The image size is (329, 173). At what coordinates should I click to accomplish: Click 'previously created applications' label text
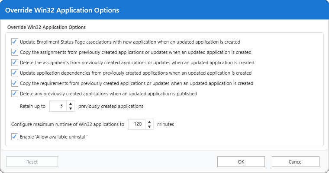[111, 106]
